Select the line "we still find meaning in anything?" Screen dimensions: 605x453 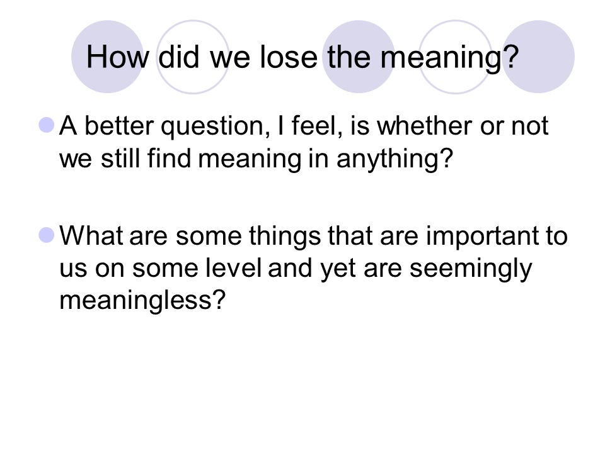click(x=255, y=159)
